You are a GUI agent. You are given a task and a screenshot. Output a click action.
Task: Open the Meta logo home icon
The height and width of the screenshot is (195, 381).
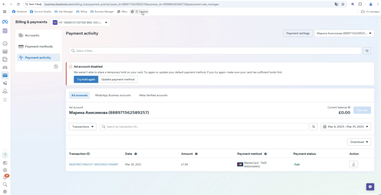pyautogui.click(x=5, y=22)
